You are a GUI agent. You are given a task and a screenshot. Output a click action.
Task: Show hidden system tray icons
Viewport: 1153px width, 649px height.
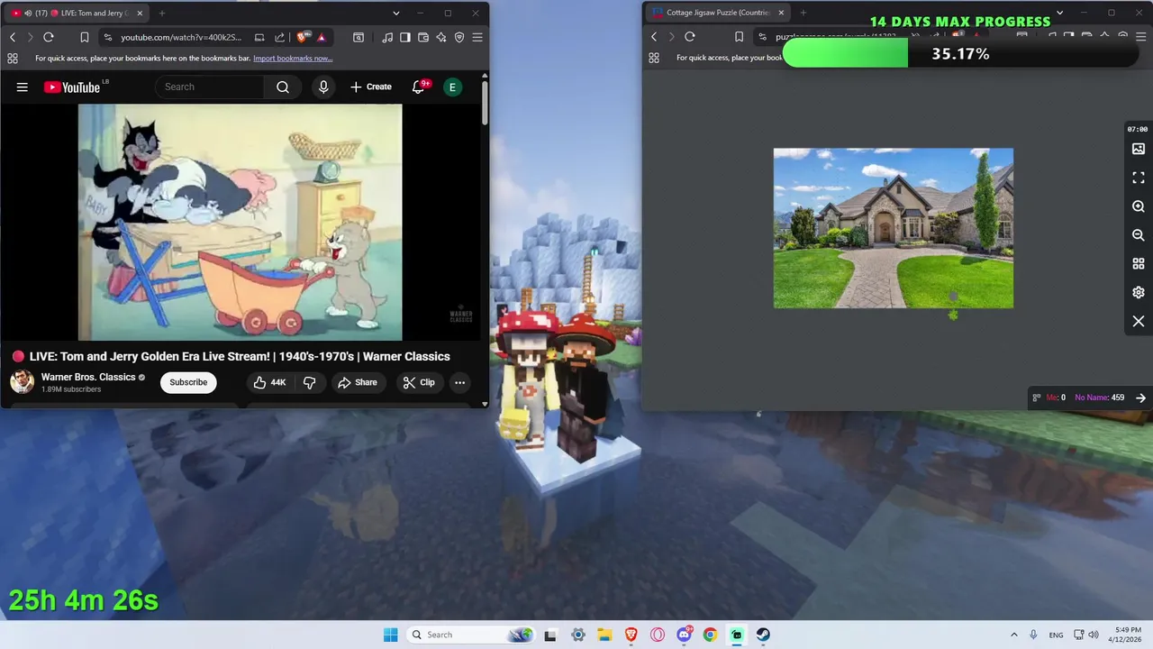(x=1013, y=635)
